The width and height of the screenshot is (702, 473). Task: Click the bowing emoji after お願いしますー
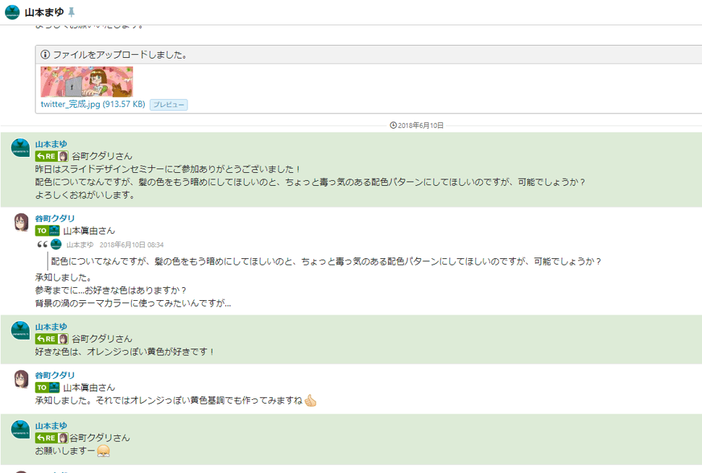click(103, 451)
